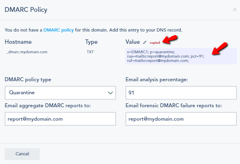The height and width of the screenshot is (164, 240).
Task: Click the red copied indicator label
Action: [155, 43]
